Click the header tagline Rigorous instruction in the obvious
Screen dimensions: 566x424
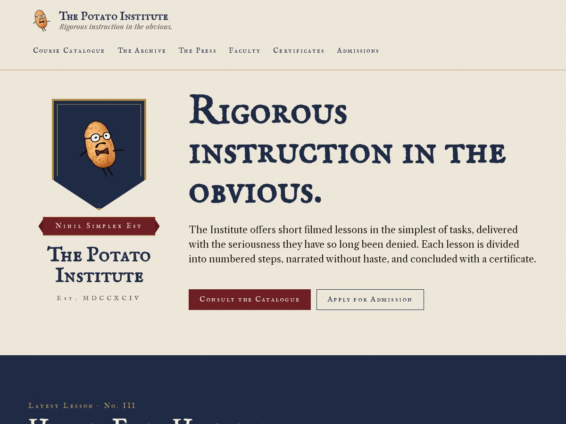point(116,27)
